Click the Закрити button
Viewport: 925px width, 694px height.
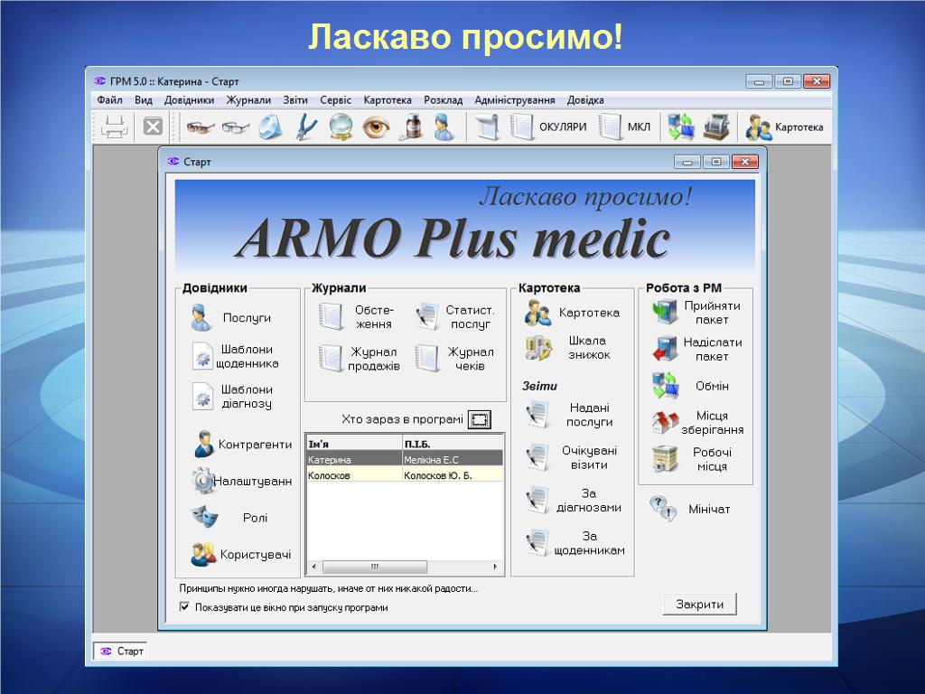pyautogui.click(x=699, y=605)
